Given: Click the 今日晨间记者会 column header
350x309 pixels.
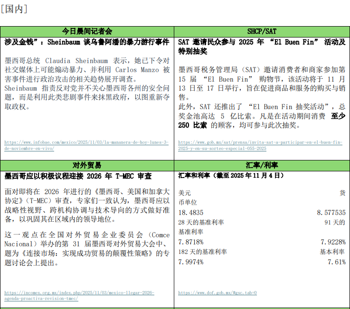Looking at the screenshot, I should click(87, 31).
